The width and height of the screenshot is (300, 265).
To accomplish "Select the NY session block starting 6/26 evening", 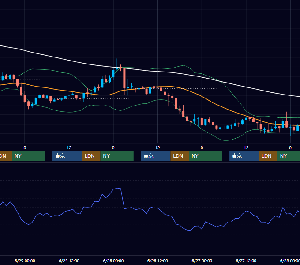I will click(x=205, y=156).
